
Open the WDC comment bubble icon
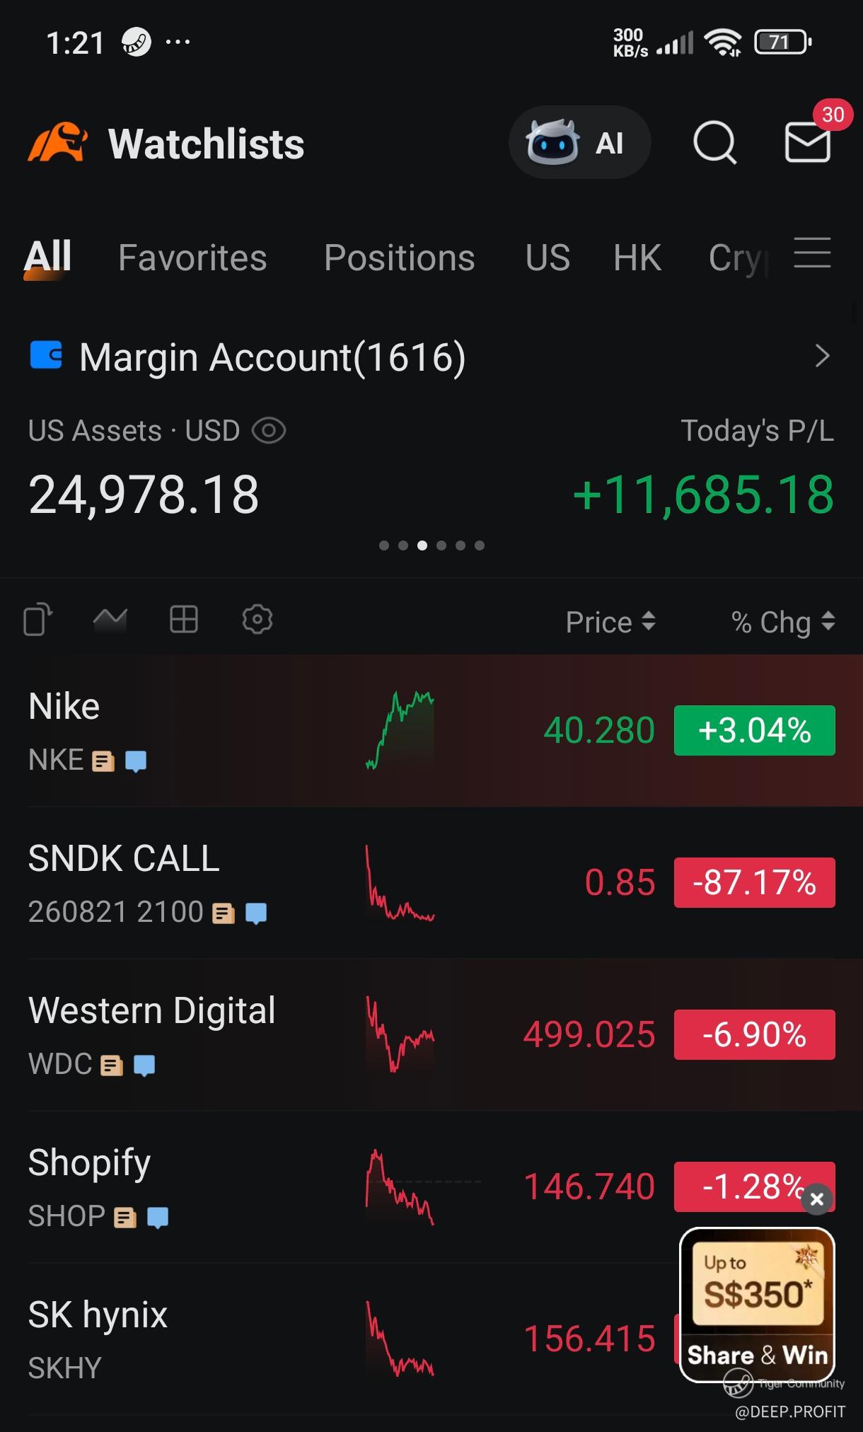[x=144, y=1066]
